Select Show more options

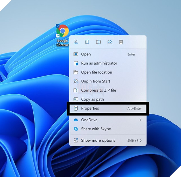coord(108,141)
